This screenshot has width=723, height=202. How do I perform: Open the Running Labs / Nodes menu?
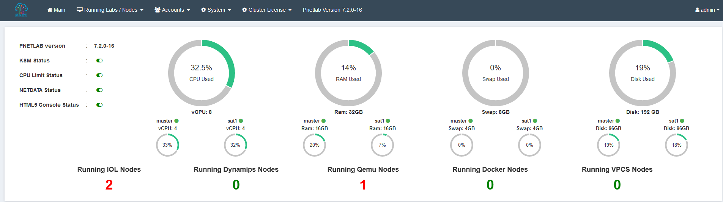coord(110,10)
